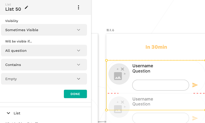Click the Visibility label

click(x=12, y=21)
